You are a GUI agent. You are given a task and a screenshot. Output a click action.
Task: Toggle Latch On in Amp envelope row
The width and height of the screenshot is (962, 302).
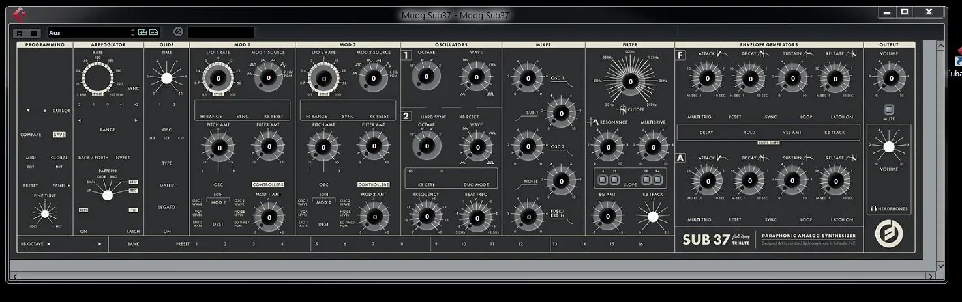pos(841,220)
